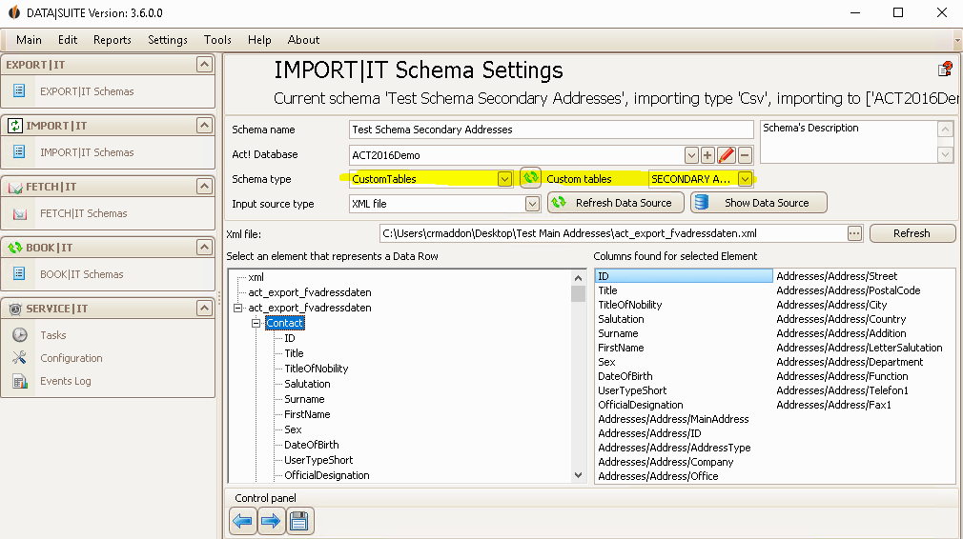Collapse the Contact tree node

coord(256,323)
